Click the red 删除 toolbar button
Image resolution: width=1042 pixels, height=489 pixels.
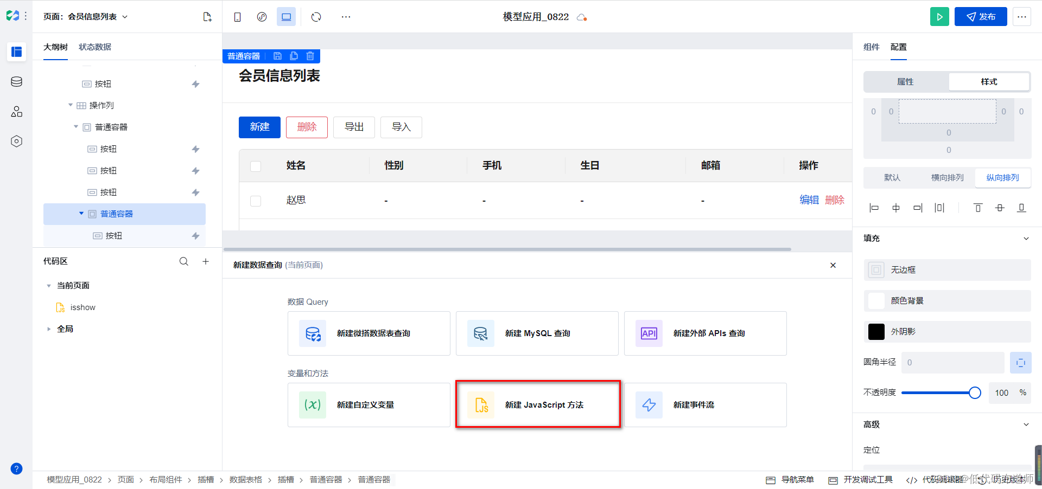tap(307, 127)
